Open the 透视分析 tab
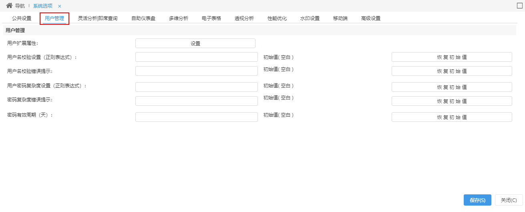This screenshot has height=212, width=525. point(244,18)
